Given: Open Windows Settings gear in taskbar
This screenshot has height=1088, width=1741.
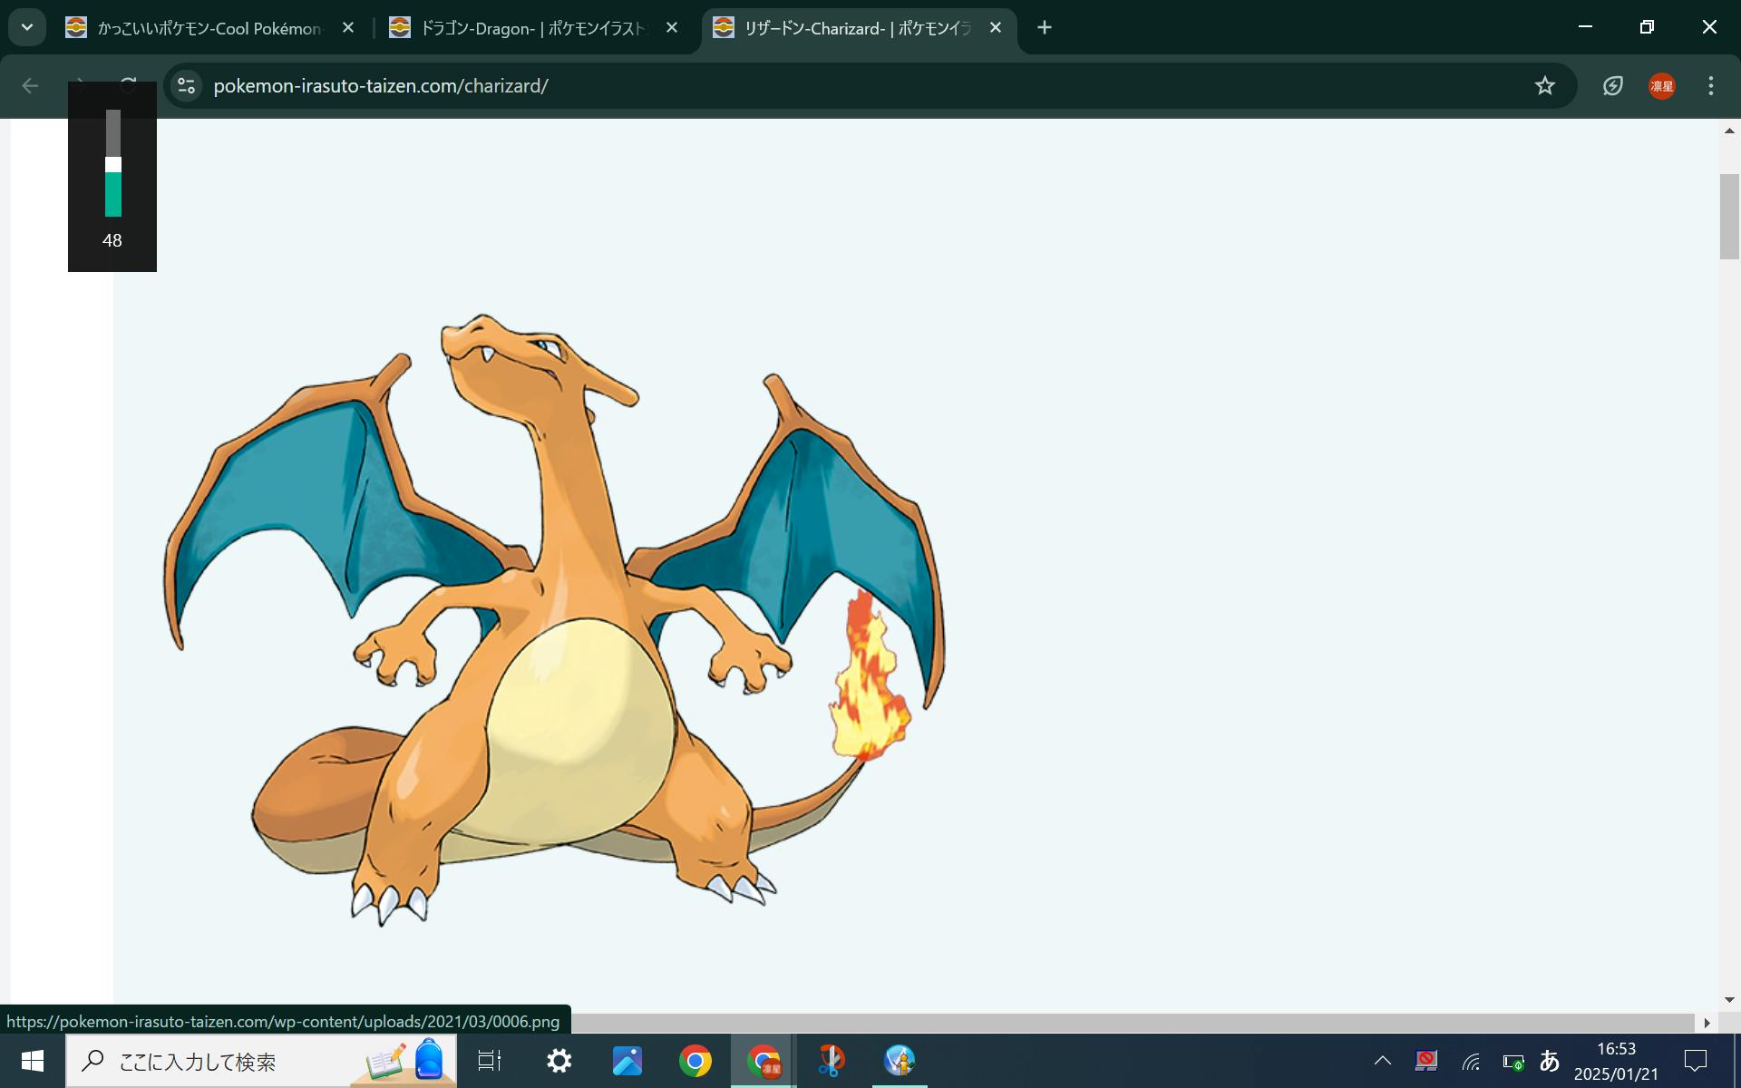Looking at the screenshot, I should click(x=559, y=1061).
